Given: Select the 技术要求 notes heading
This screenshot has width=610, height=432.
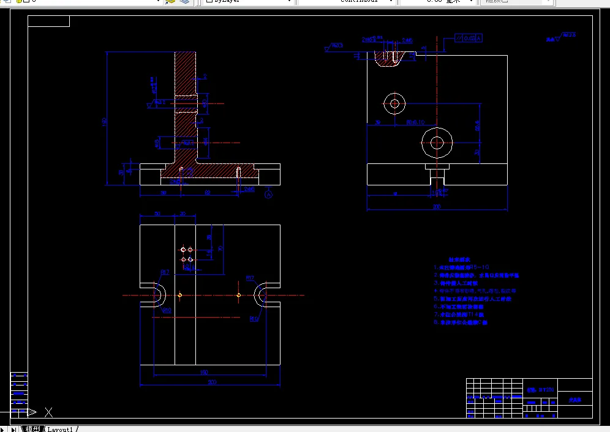Looking at the screenshot, I should tap(459, 259).
